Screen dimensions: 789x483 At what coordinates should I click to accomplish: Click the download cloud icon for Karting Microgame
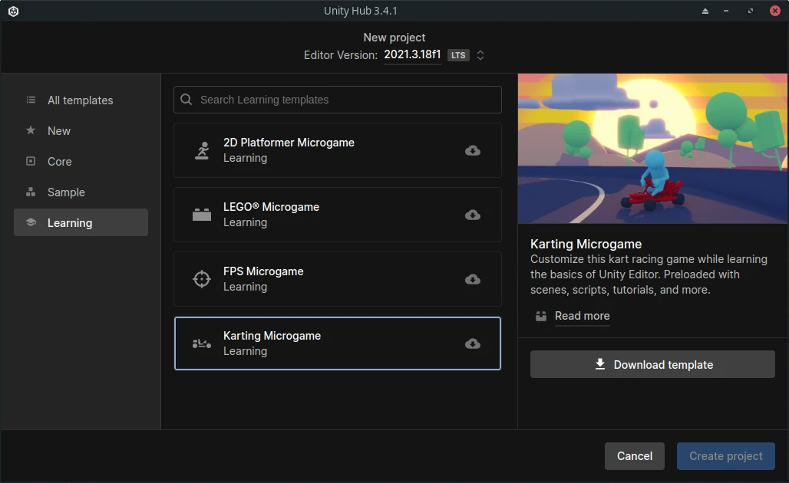pyautogui.click(x=473, y=343)
